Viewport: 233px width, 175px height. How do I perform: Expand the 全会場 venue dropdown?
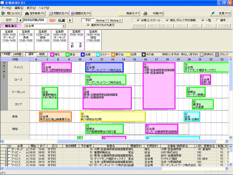[63, 26]
